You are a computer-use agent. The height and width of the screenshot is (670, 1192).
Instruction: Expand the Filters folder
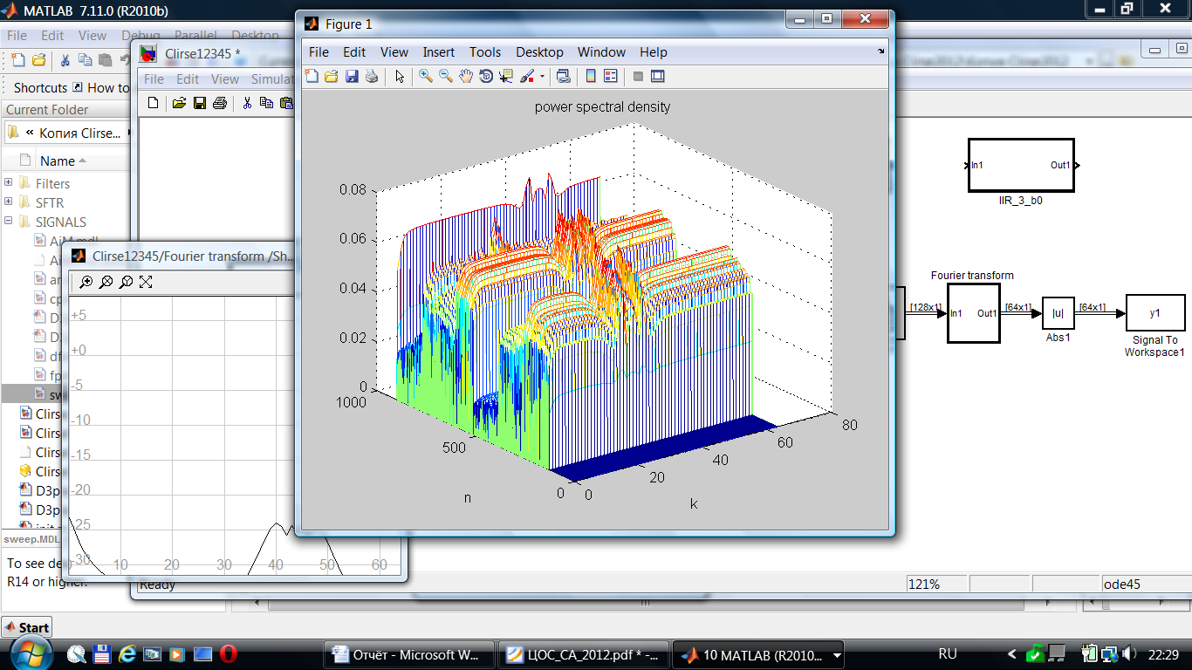click(x=9, y=183)
